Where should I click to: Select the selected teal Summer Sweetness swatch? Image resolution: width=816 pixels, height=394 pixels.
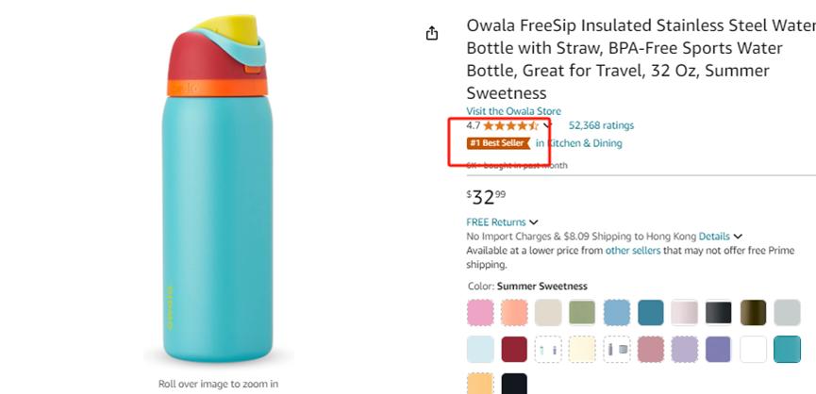tap(787, 349)
